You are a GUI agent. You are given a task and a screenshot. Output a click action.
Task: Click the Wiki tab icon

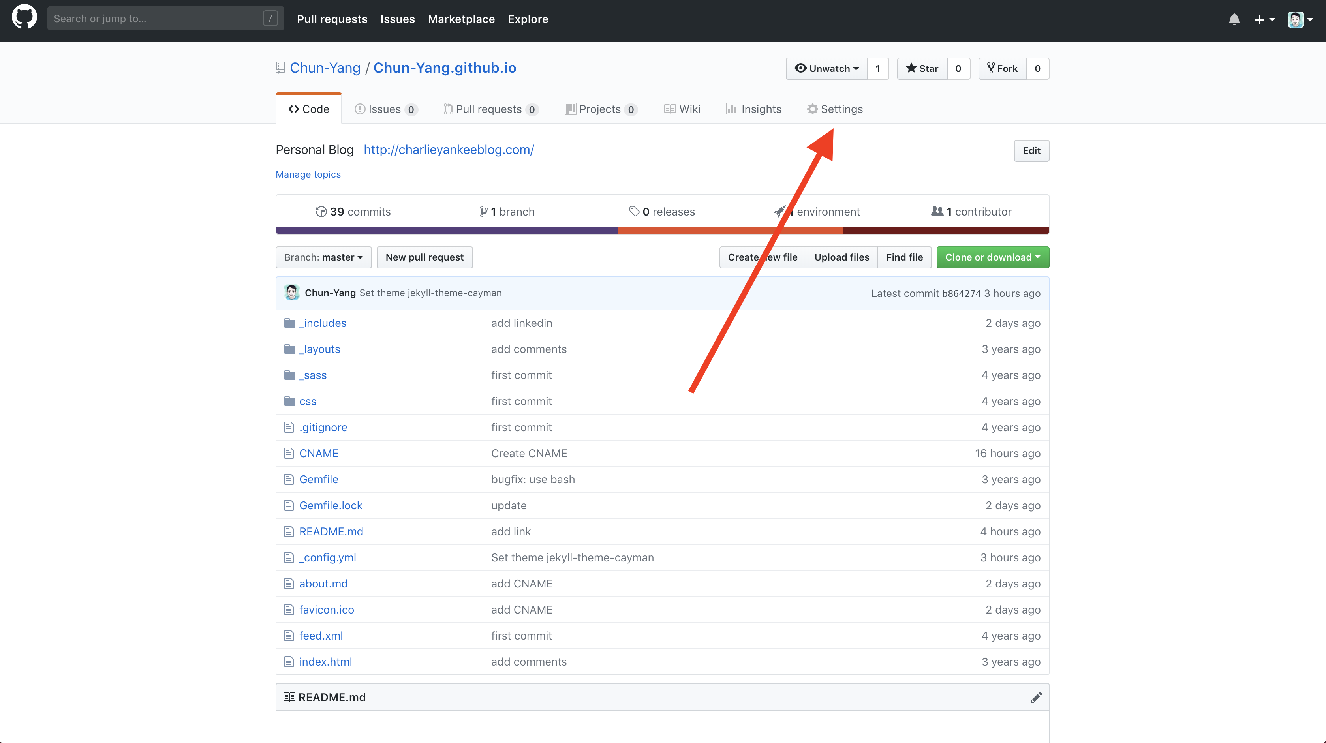point(669,108)
